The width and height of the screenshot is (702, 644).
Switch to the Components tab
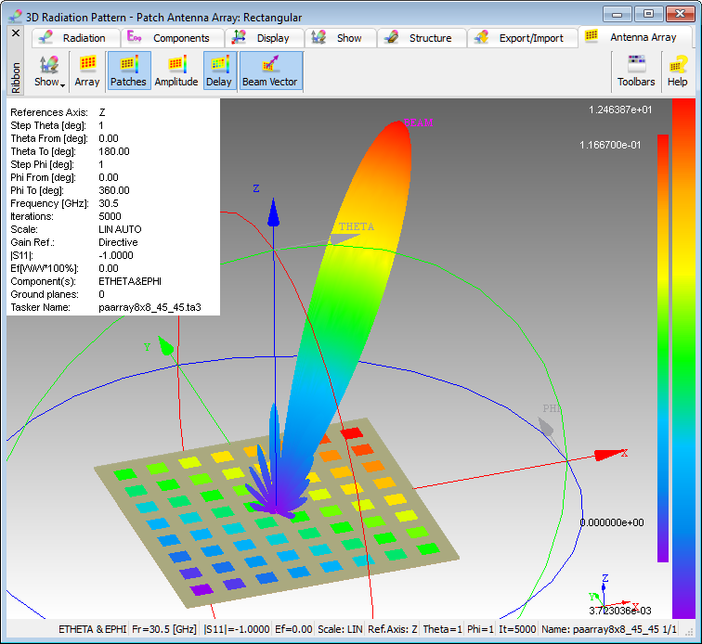click(169, 38)
